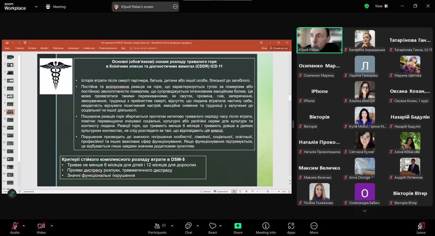Open PowerPoint Дизайн tab

pyautogui.click(x=44, y=48)
